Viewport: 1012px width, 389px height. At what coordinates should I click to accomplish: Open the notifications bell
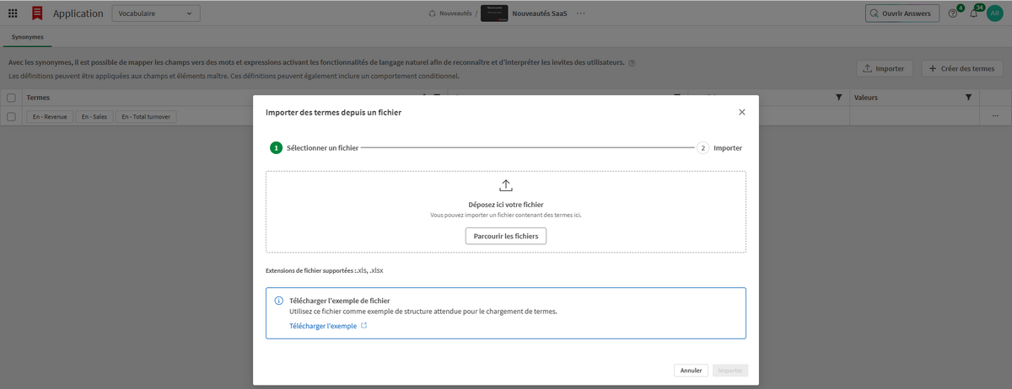click(x=974, y=13)
